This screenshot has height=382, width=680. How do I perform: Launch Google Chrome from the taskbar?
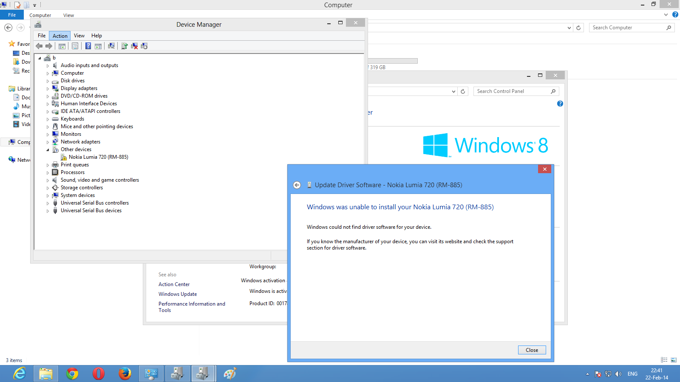[72, 374]
